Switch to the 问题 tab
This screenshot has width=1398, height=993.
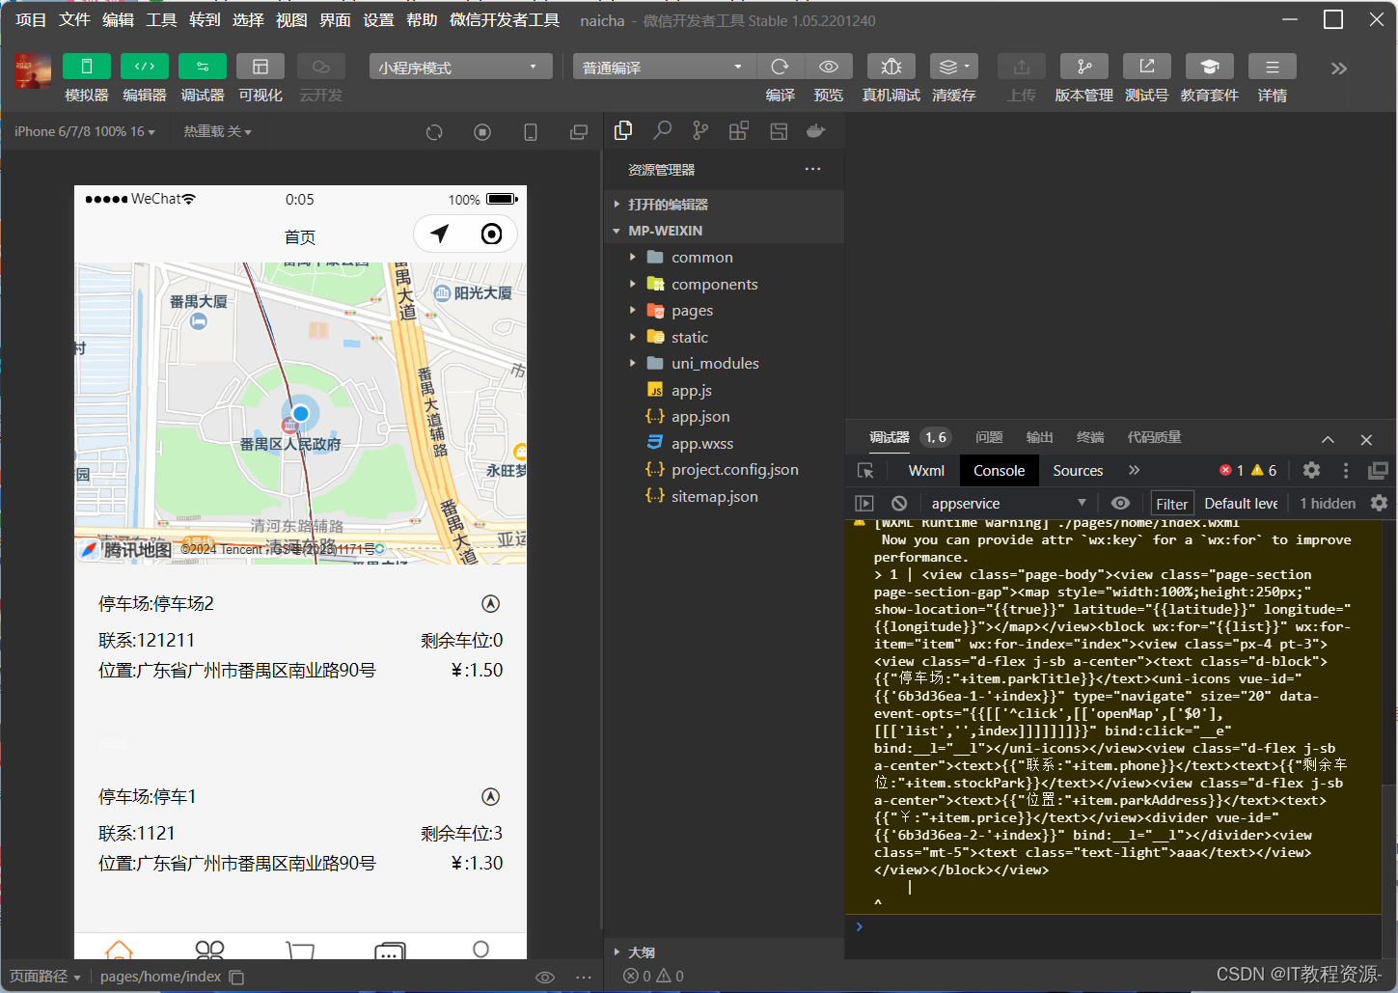pyautogui.click(x=989, y=437)
